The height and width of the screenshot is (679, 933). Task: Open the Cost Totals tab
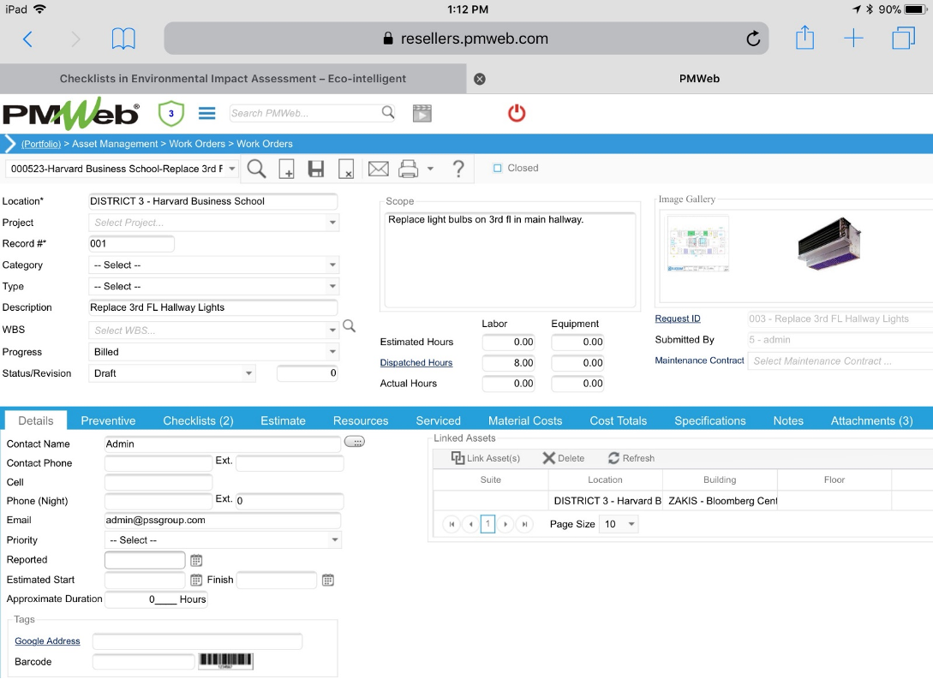pyautogui.click(x=619, y=421)
